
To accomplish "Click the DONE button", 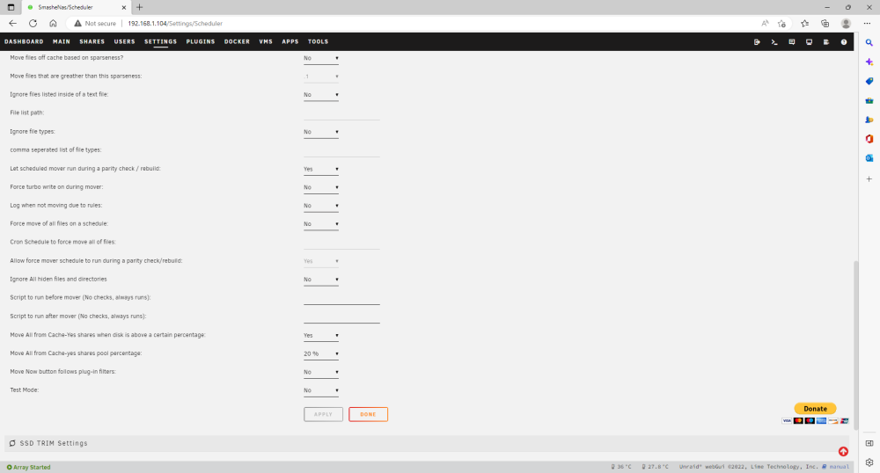I will (x=368, y=414).
